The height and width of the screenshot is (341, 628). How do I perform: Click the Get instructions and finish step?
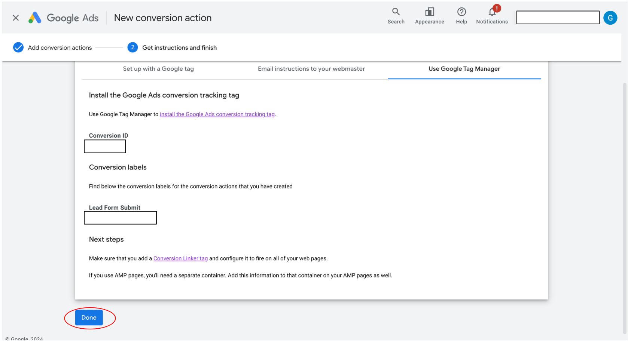coord(179,47)
